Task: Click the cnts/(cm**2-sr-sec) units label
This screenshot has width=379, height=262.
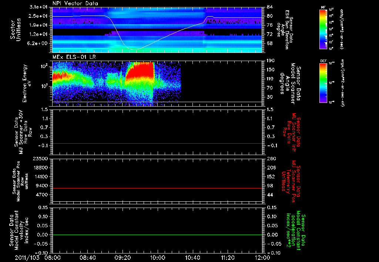Action: pos(342,29)
